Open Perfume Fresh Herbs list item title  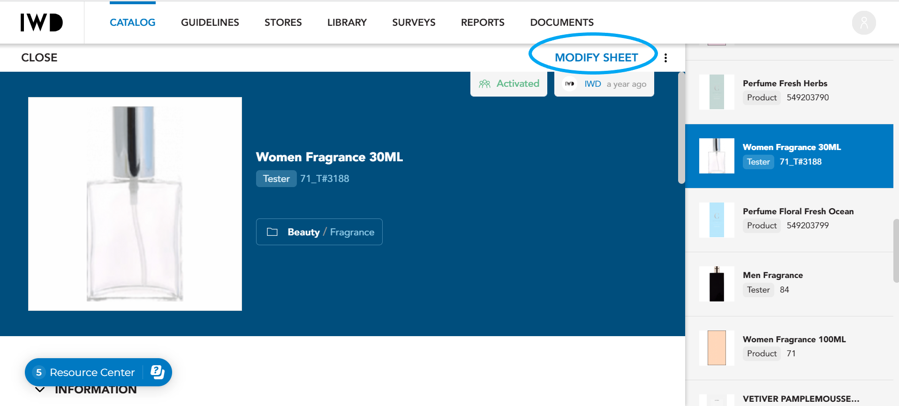785,83
